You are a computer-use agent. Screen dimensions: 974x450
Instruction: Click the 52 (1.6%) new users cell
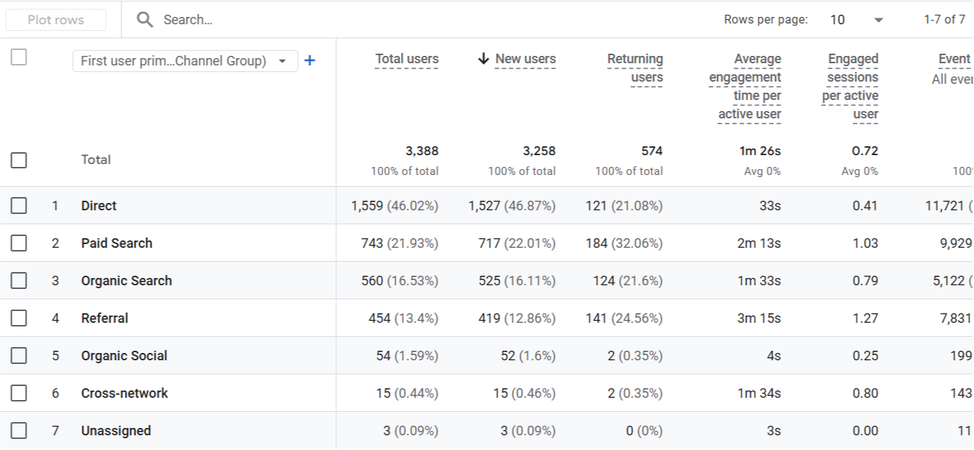[x=528, y=356]
